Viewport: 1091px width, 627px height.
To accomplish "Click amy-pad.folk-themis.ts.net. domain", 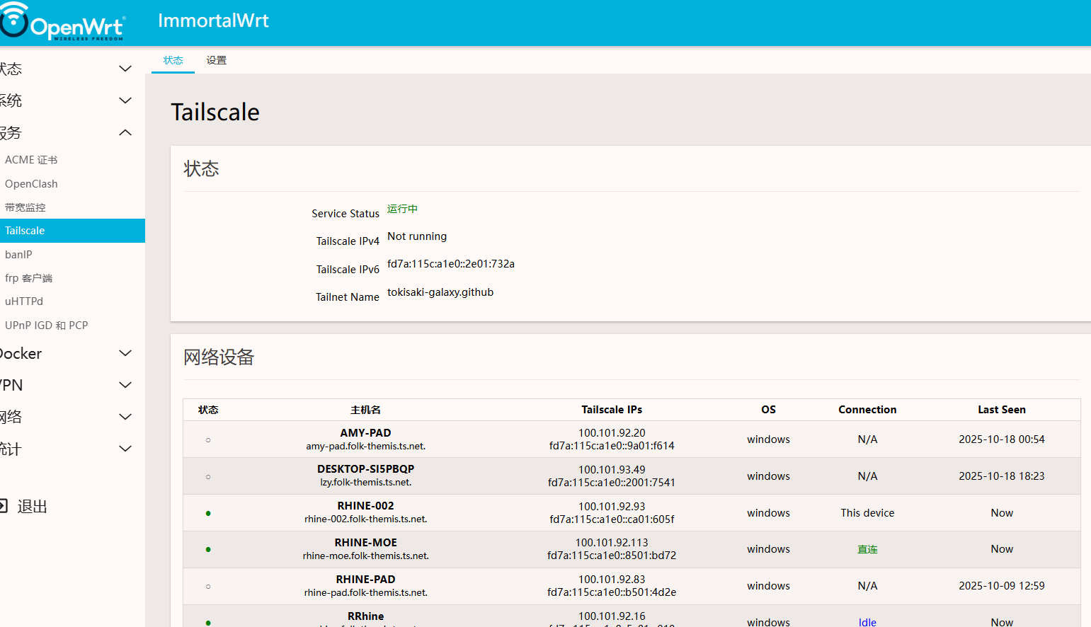I will pos(365,447).
